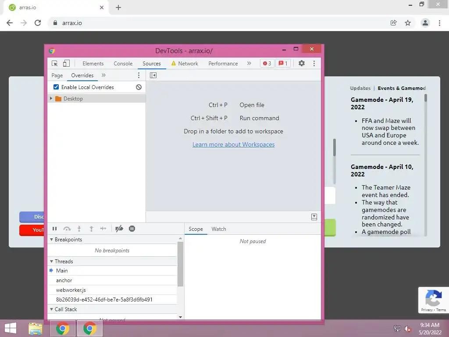The width and height of the screenshot is (449, 337).
Task: Click the debugger sidebar scroll up arrow
Action: coord(180,238)
